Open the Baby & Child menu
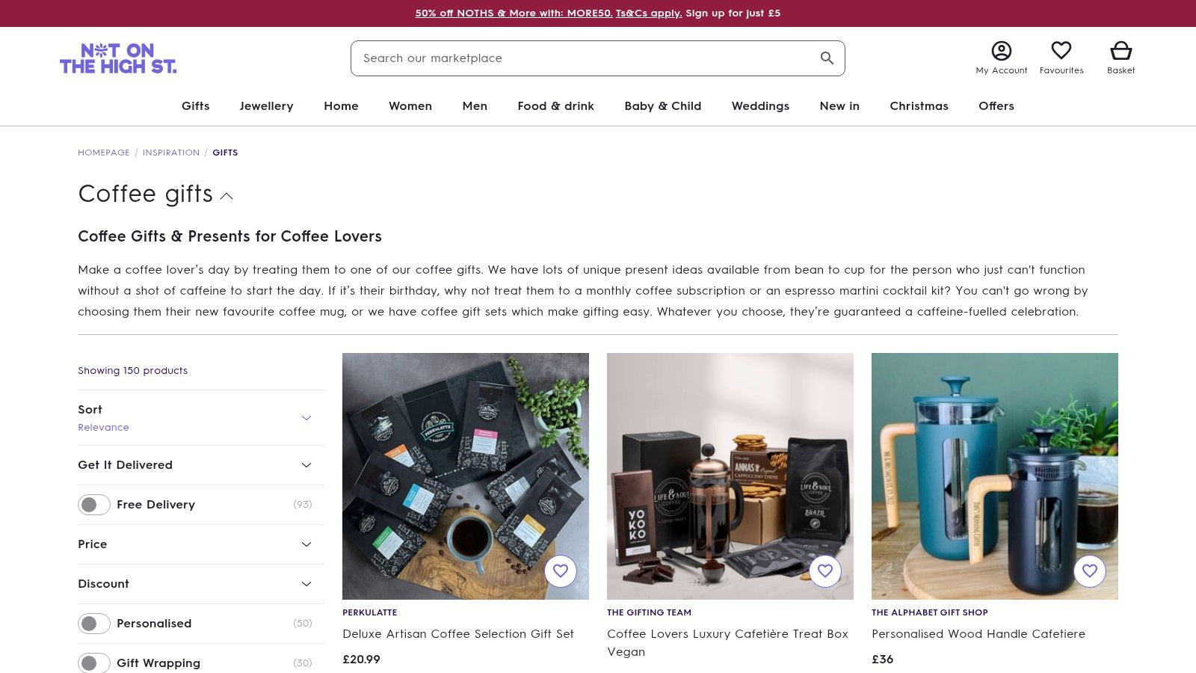 (663, 106)
